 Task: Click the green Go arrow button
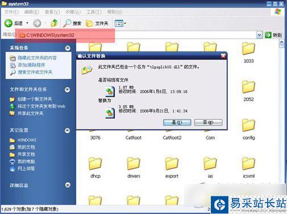[x=268, y=35]
